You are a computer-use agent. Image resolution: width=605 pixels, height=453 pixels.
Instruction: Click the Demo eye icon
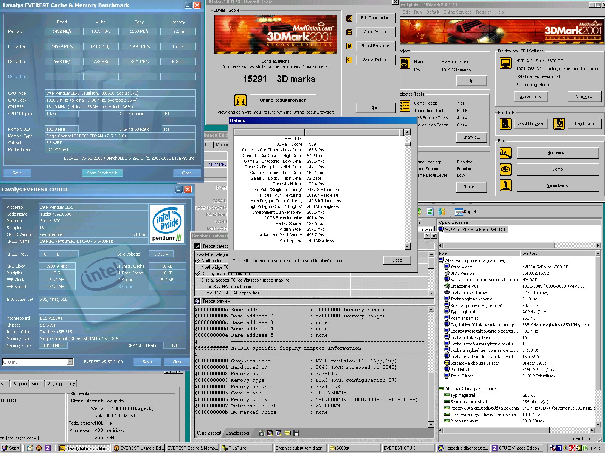506,169
